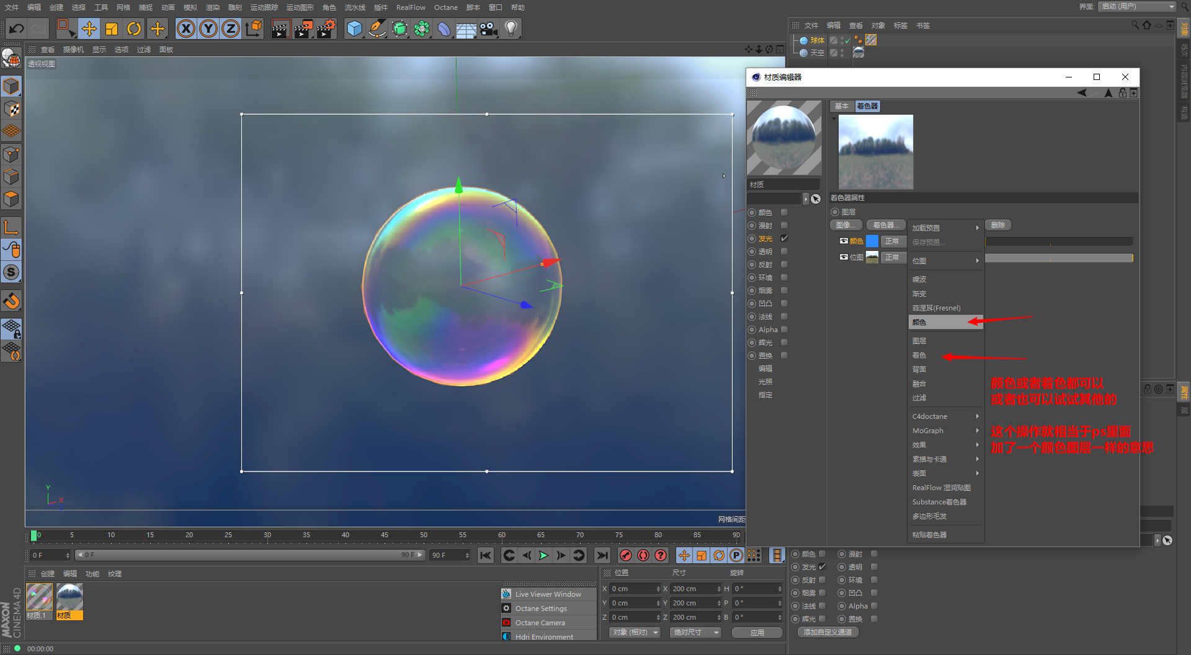Open the Spline pen tool
1191x655 pixels.
(377, 29)
